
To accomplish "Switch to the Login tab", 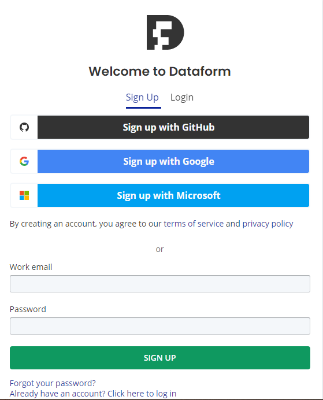I will 182,98.
